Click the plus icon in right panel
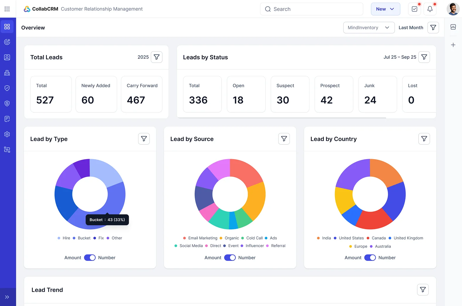The height and width of the screenshot is (306, 462). (453, 45)
